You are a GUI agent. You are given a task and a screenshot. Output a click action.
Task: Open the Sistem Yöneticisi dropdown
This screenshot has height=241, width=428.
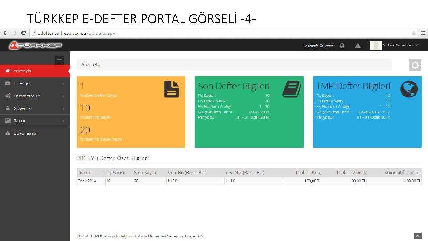(x=400, y=45)
